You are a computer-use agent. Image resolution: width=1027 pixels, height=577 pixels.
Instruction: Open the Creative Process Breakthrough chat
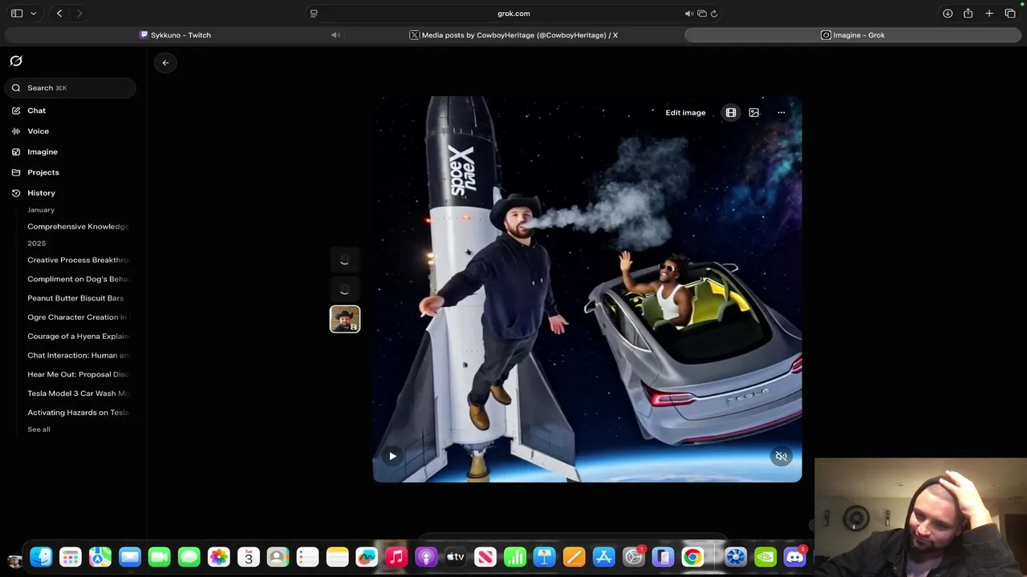[78, 260]
